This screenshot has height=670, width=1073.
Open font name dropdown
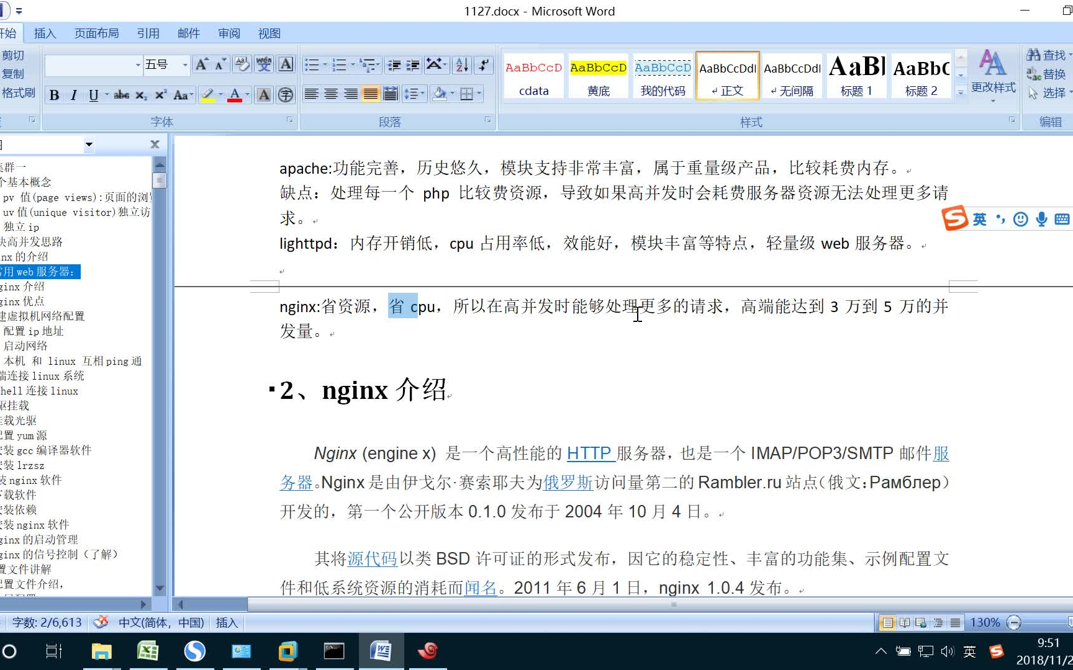point(138,65)
